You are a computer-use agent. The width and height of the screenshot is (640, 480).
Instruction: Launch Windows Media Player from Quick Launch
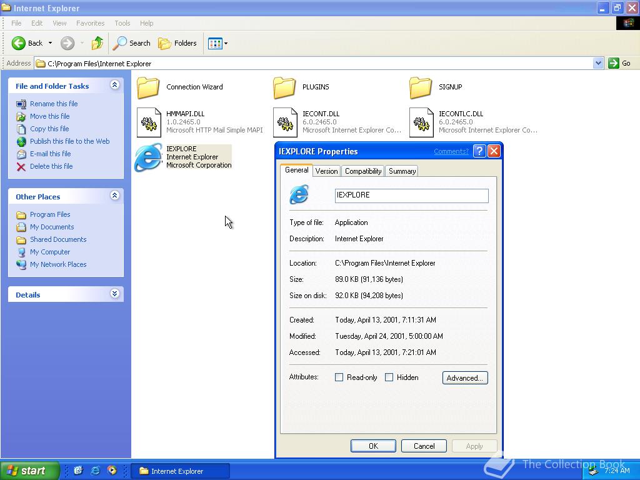(112, 471)
